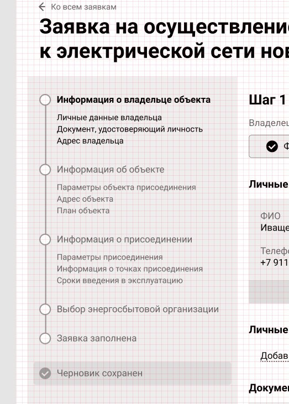The image size is (289, 404).
Task: Click the 'Шаг 1' heading
Action: click(267, 99)
